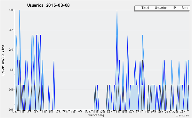Click the 23 h tick on the time axis
Image resolution: width=192 pixels, height=118 pixels.
click(x=182, y=112)
